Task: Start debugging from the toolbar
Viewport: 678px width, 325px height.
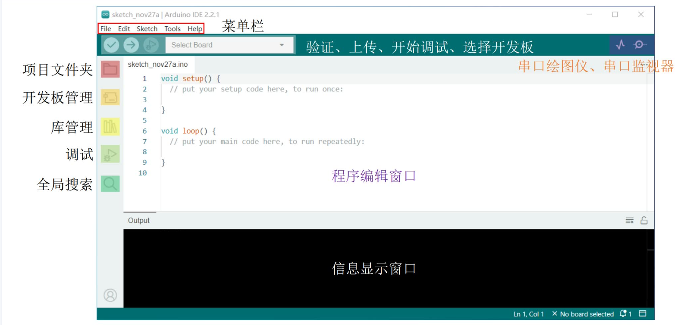Action: point(151,45)
